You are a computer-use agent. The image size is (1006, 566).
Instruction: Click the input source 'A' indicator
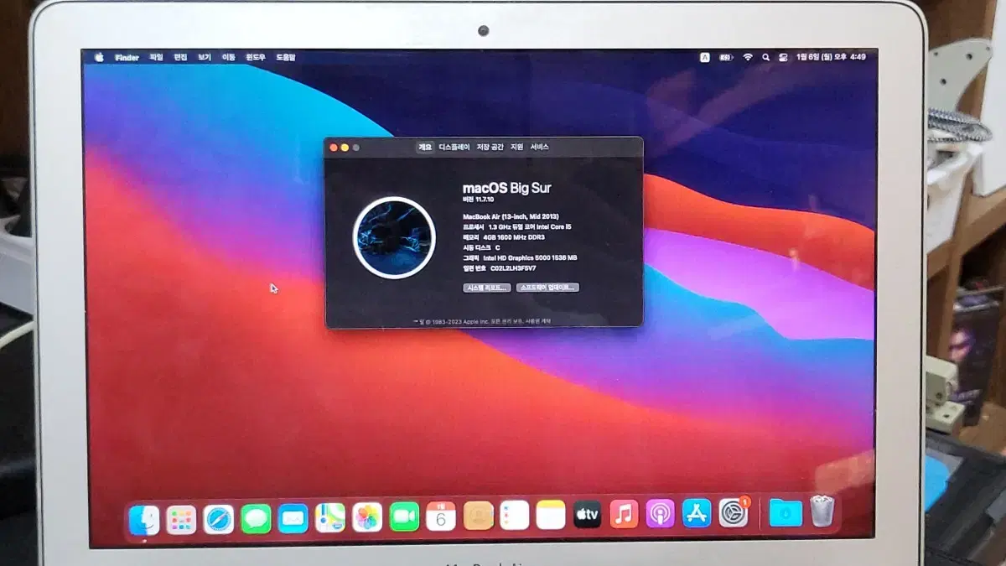[705, 57]
